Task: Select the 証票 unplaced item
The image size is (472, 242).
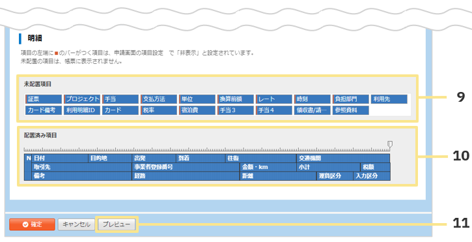Action: coord(44,99)
